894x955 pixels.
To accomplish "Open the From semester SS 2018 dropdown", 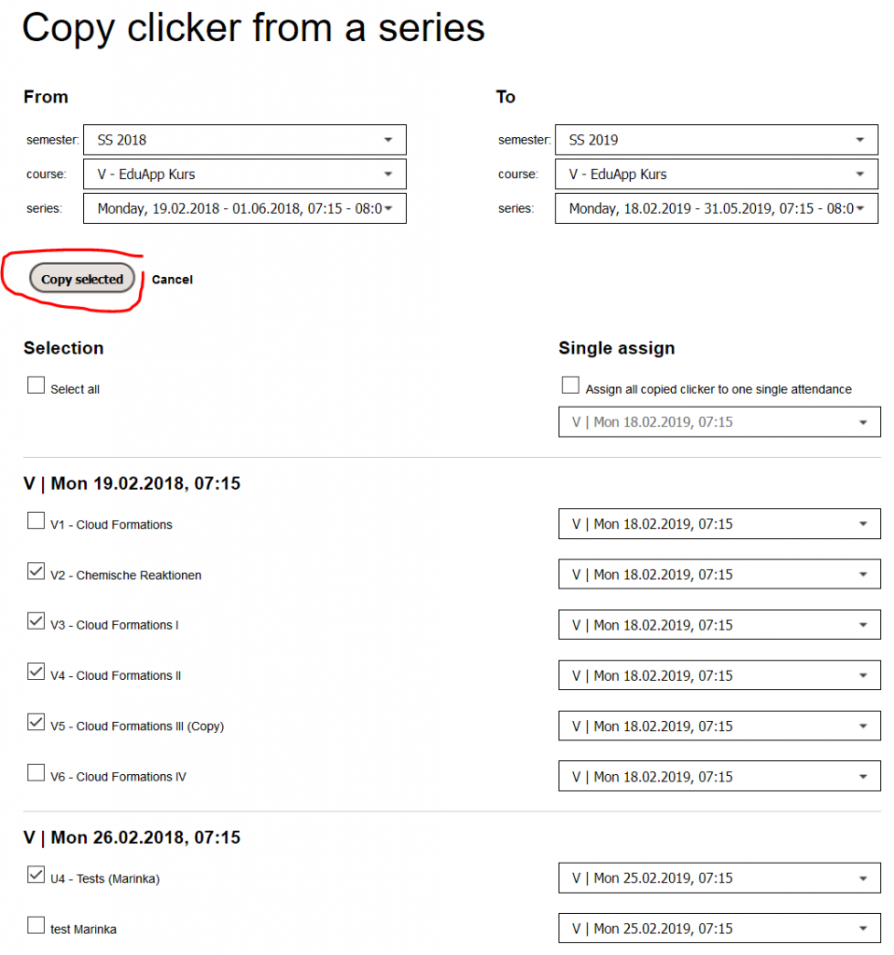I will point(245,140).
